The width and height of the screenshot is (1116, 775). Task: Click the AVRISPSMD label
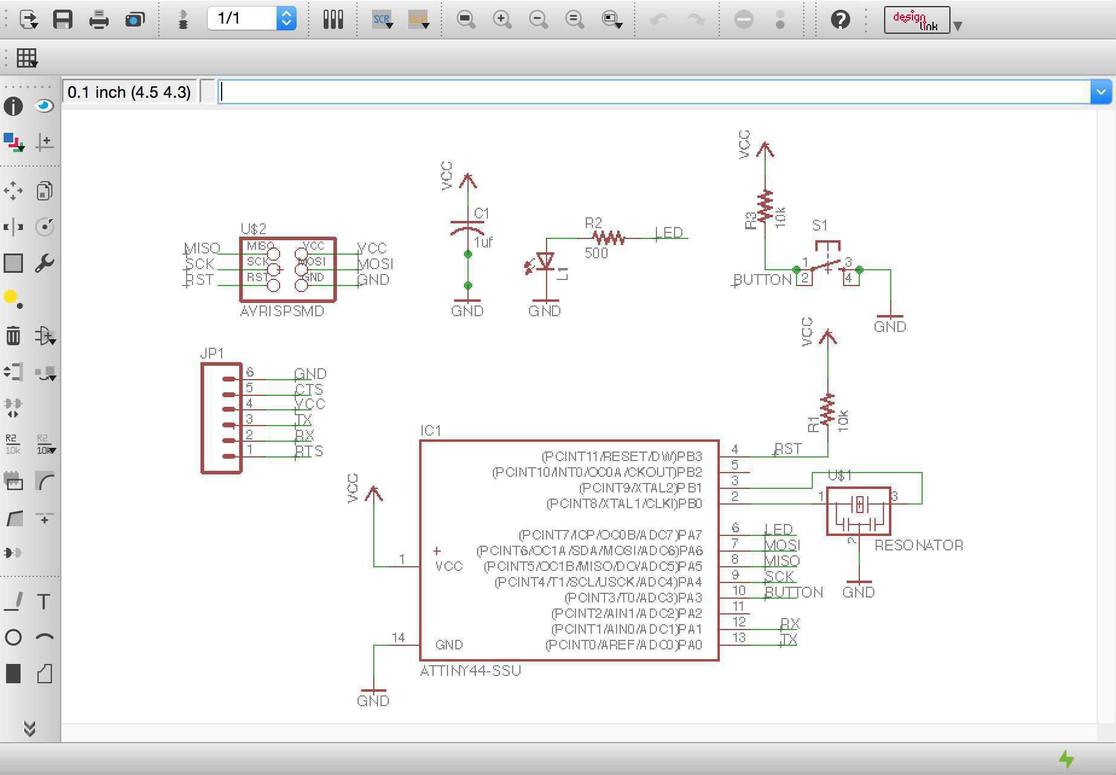pyautogui.click(x=282, y=311)
